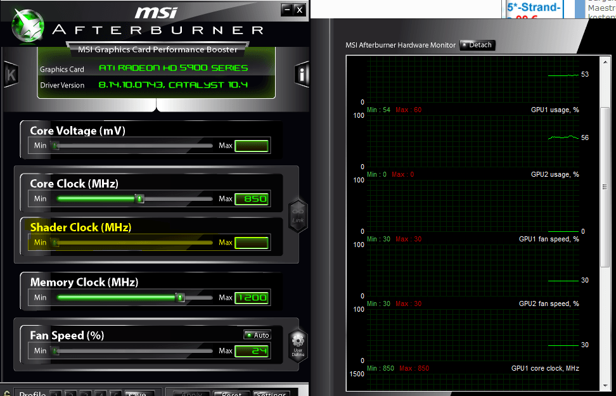Viewport: 616px width, 396px height.
Task: Click the 'ATI RADEON HD 5900 SERIES' text
Action: tap(173, 68)
